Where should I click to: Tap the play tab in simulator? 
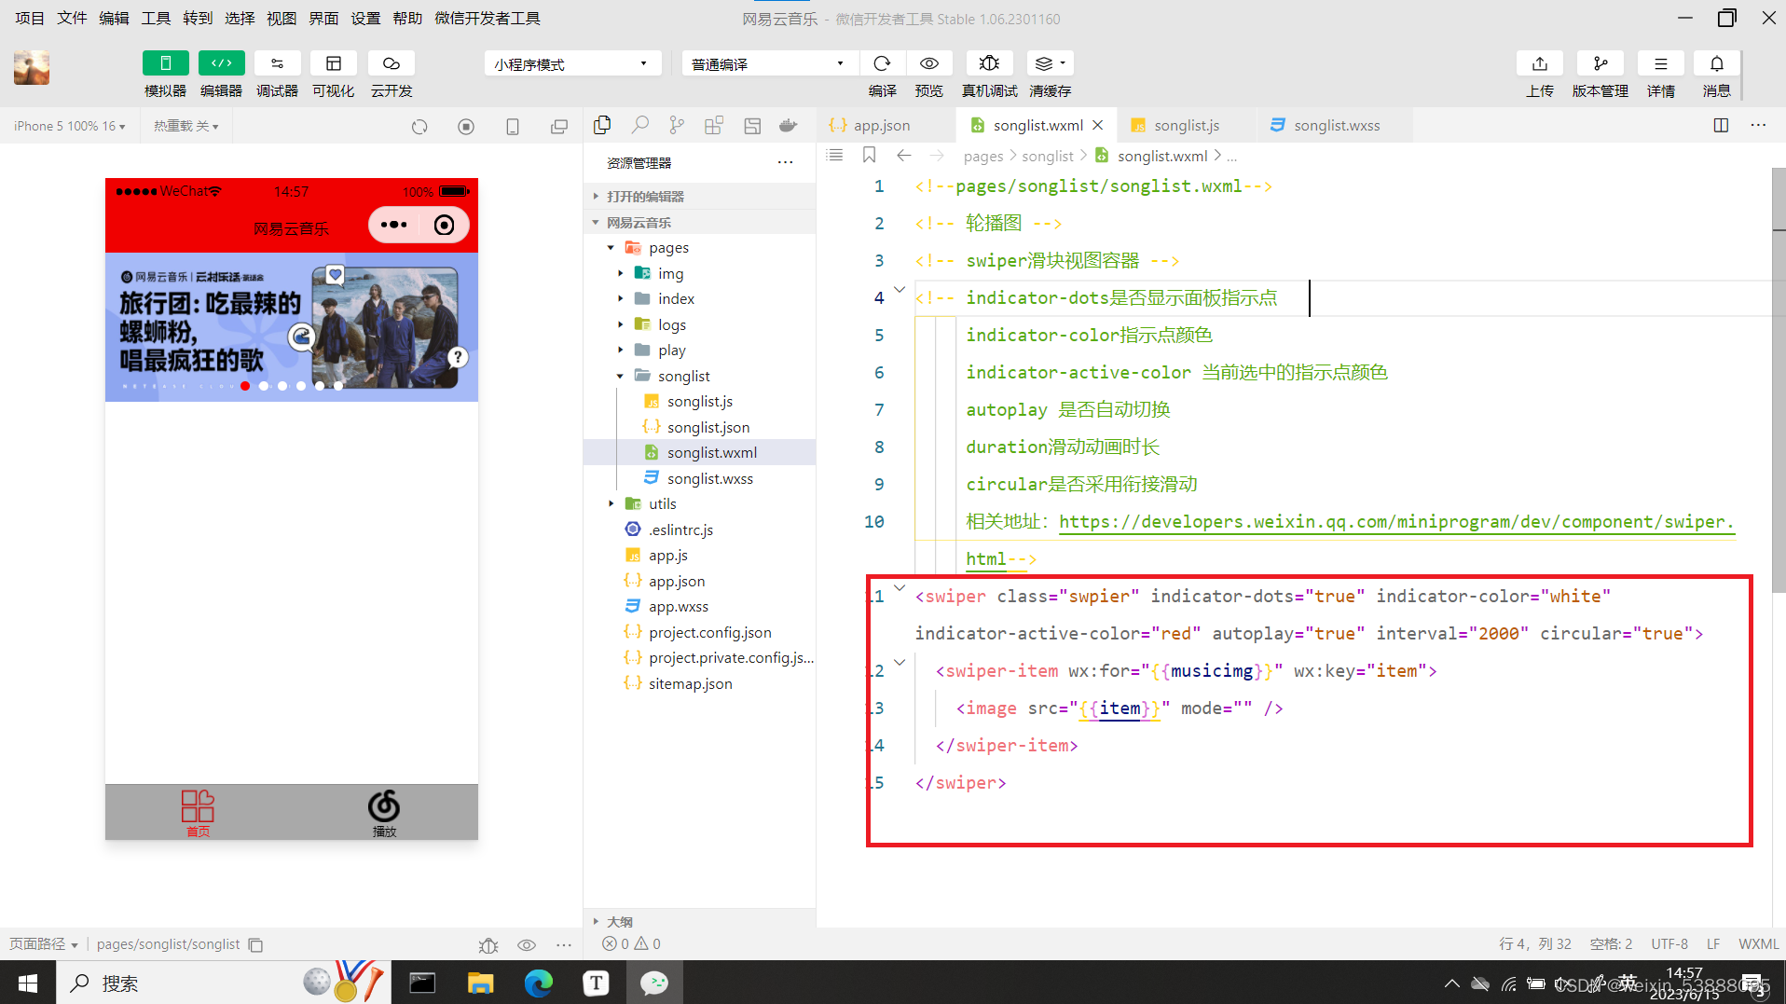[384, 812]
